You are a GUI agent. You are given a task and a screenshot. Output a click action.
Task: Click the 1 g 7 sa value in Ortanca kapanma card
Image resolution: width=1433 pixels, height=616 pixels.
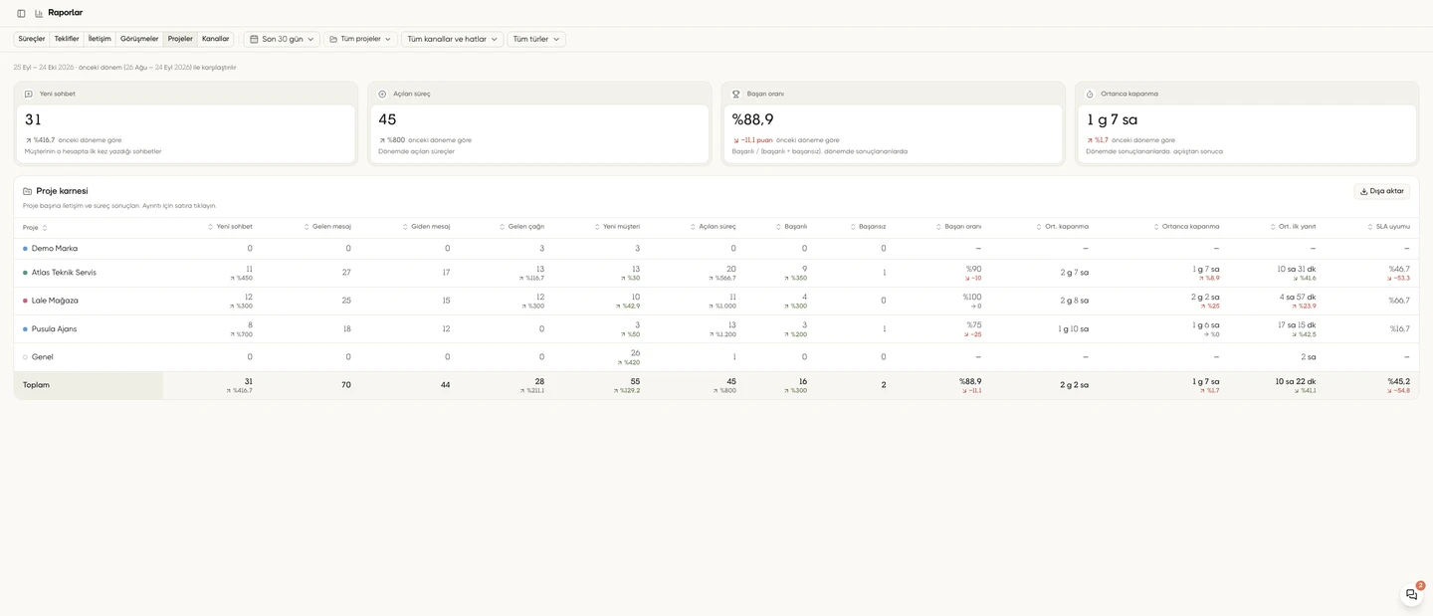(1112, 119)
